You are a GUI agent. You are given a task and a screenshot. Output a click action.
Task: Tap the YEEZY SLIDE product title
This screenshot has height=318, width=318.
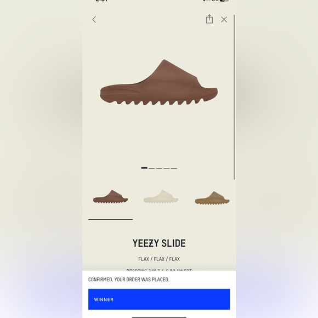pyautogui.click(x=159, y=243)
